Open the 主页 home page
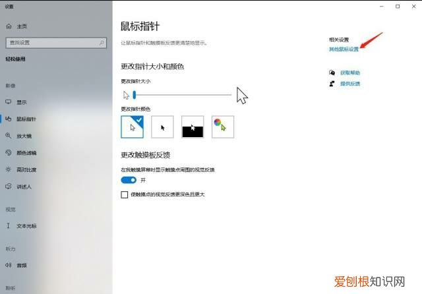The width and height of the screenshot is (422, 294). click(x=22, y=26)
